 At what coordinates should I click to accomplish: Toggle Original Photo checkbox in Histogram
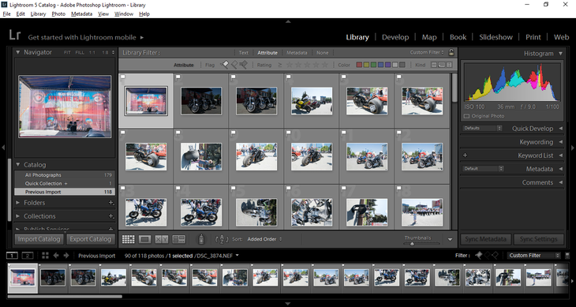click(x=466, y=116)
